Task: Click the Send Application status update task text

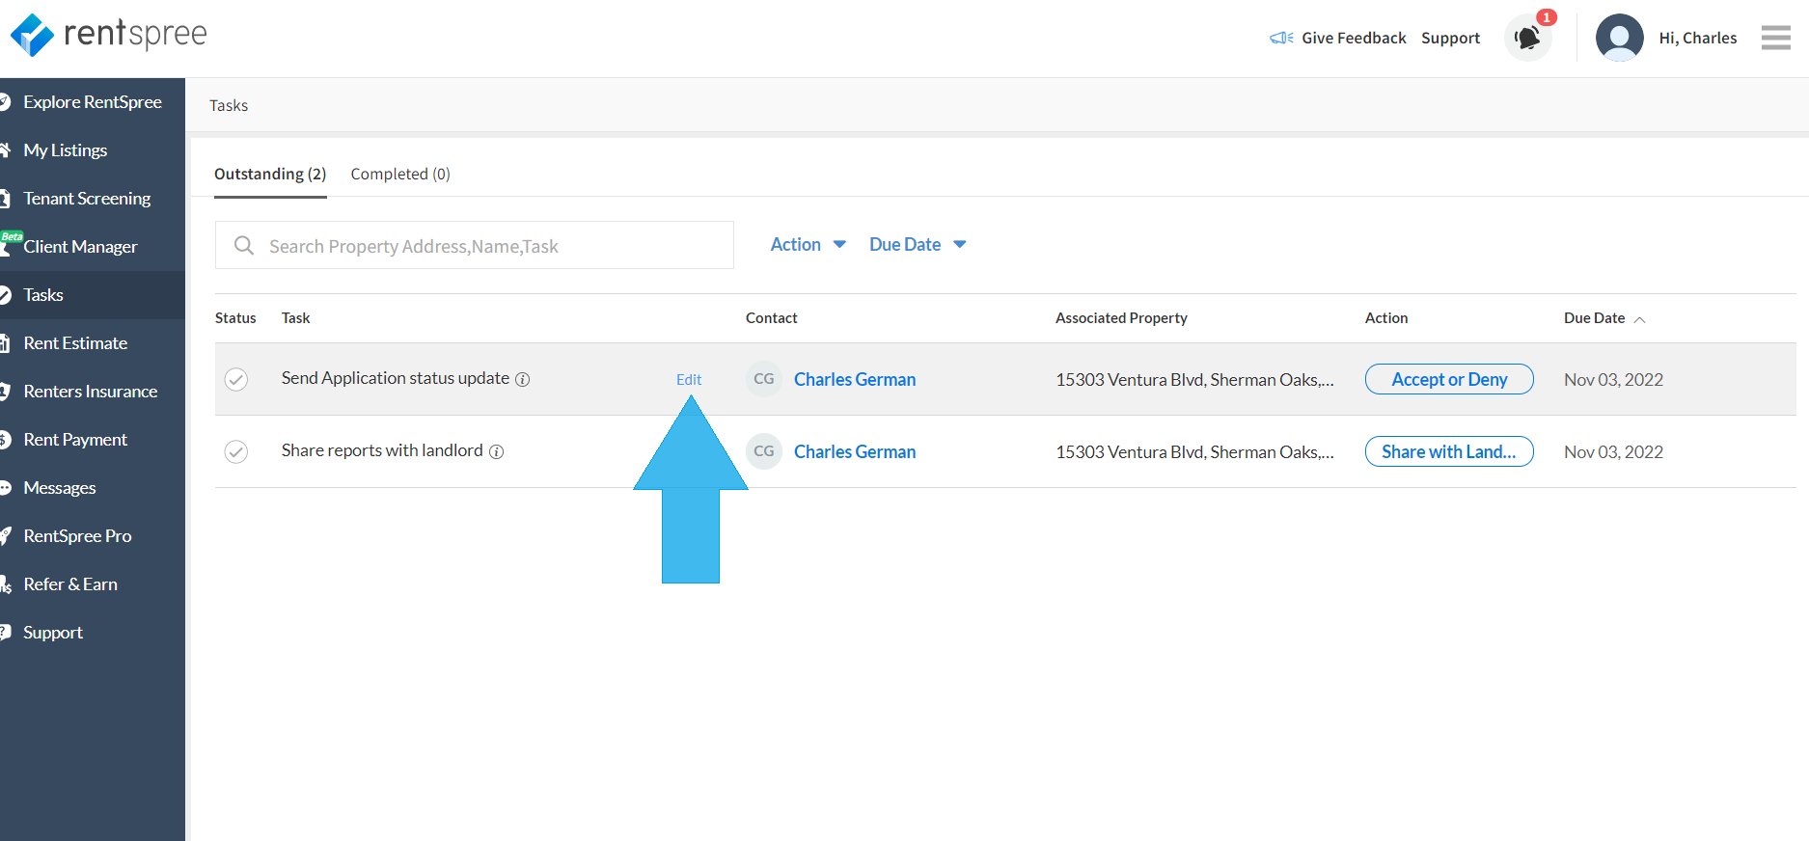Action: click(396, 378)
